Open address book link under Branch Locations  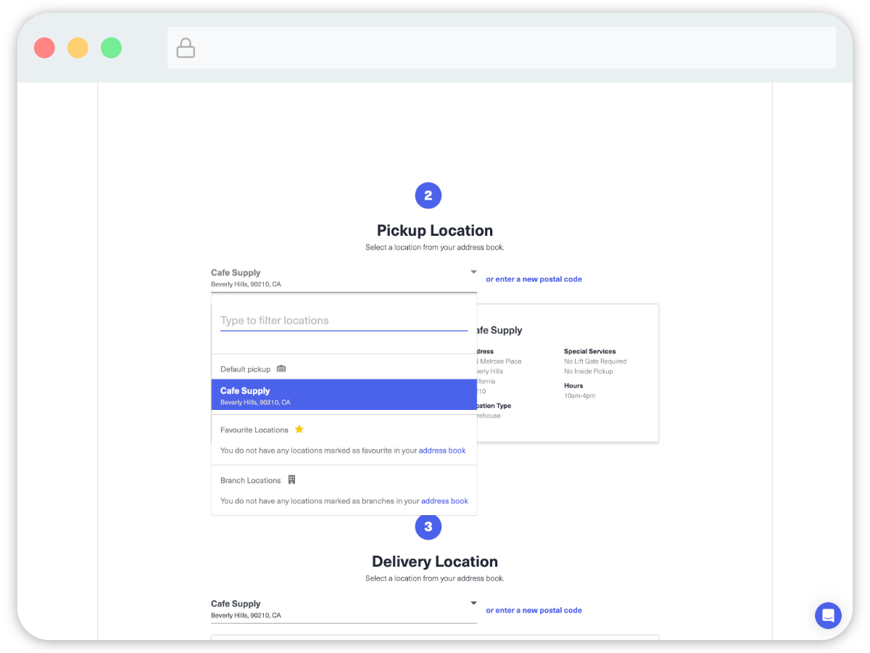pos(444,501)
